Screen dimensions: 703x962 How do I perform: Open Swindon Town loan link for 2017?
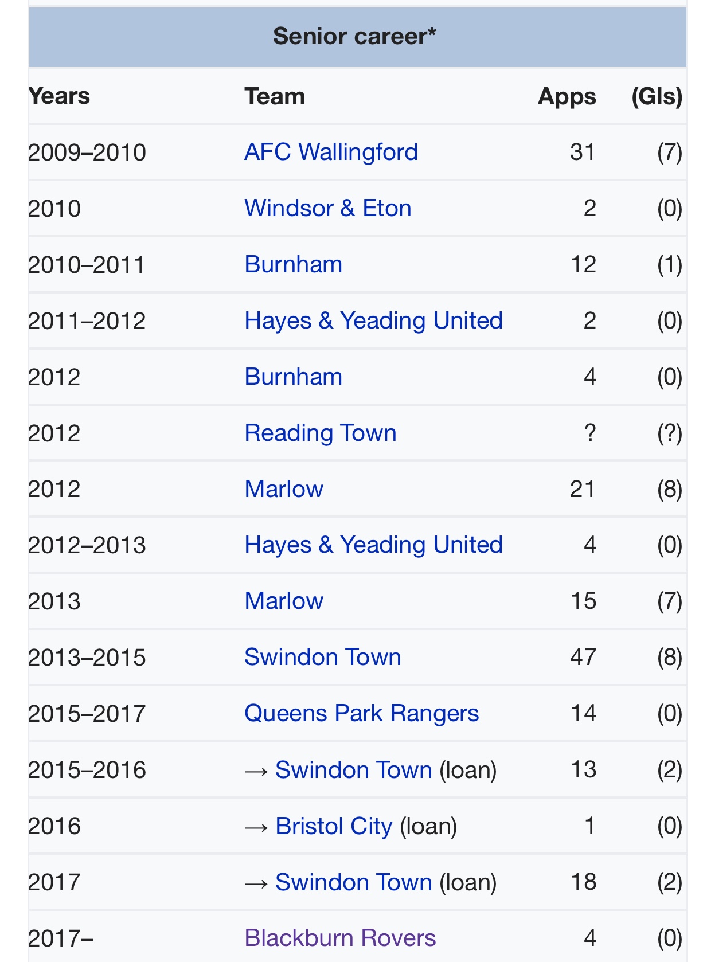coord(353,882)
